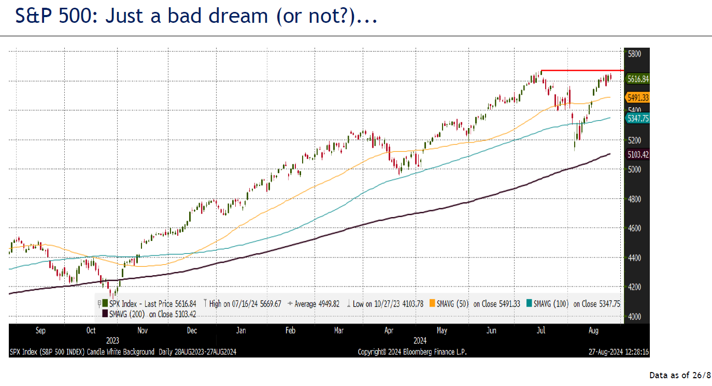Click the red horizontal resistance line
This screenshot has width=712, height=386.
pyautogui.click(x=582, y=70)
